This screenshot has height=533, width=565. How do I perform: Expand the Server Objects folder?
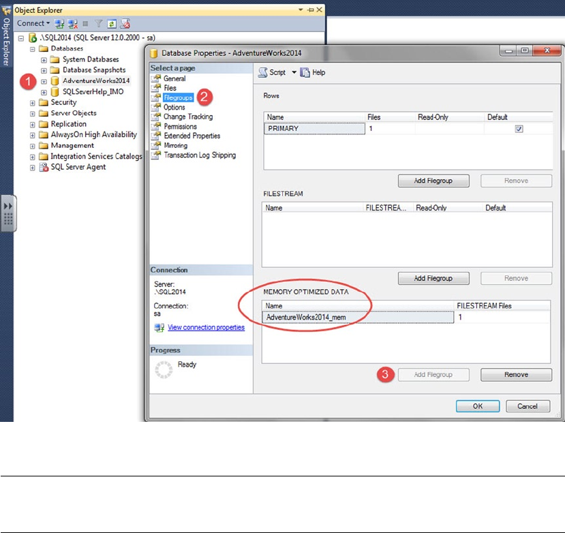[33, 114]
